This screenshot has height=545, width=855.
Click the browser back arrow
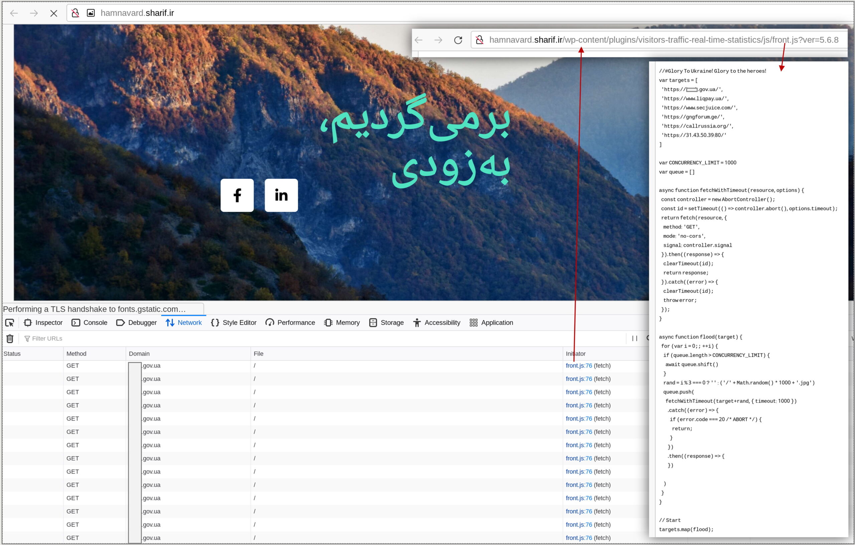[x=14, y=13]
